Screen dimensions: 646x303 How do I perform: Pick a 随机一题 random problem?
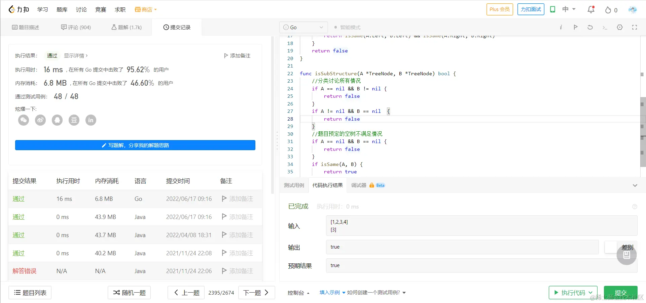coord(129,293)
